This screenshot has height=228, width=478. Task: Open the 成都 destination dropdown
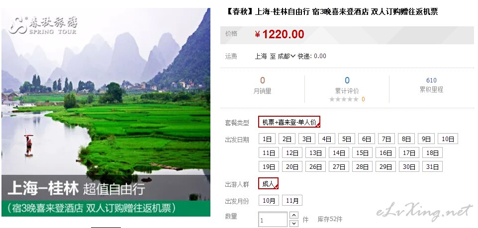[287, 56]
